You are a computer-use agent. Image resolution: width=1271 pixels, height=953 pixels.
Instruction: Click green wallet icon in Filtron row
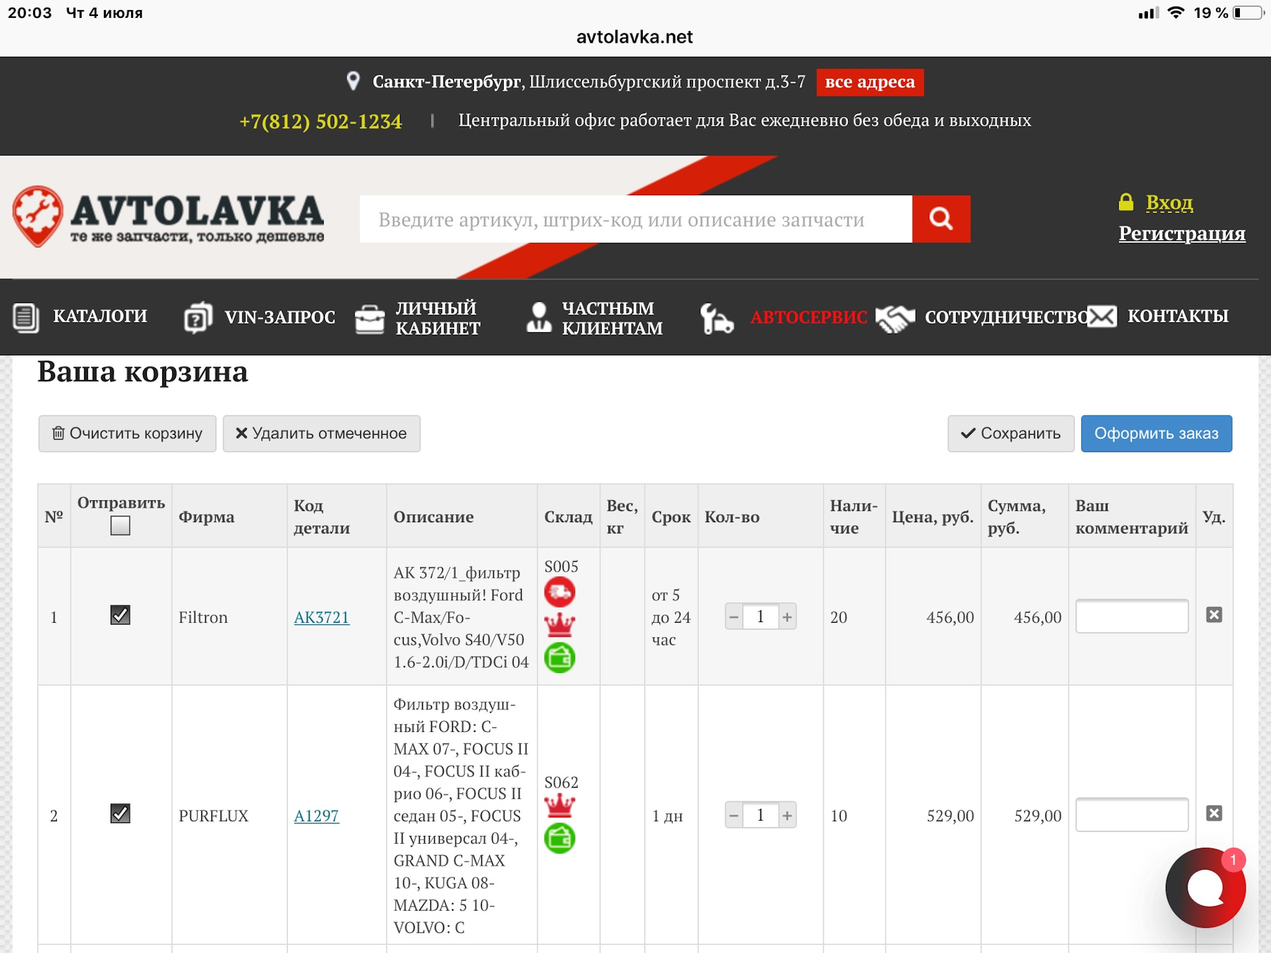click(x=559, y=658)
